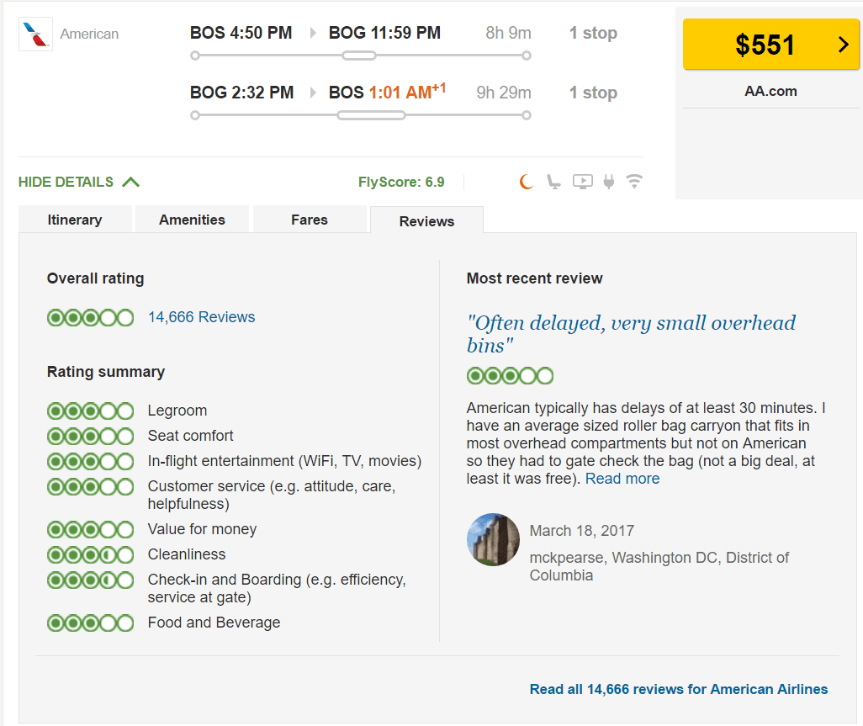Open review titled "Often delayed, very small overhead bins"

631,334
